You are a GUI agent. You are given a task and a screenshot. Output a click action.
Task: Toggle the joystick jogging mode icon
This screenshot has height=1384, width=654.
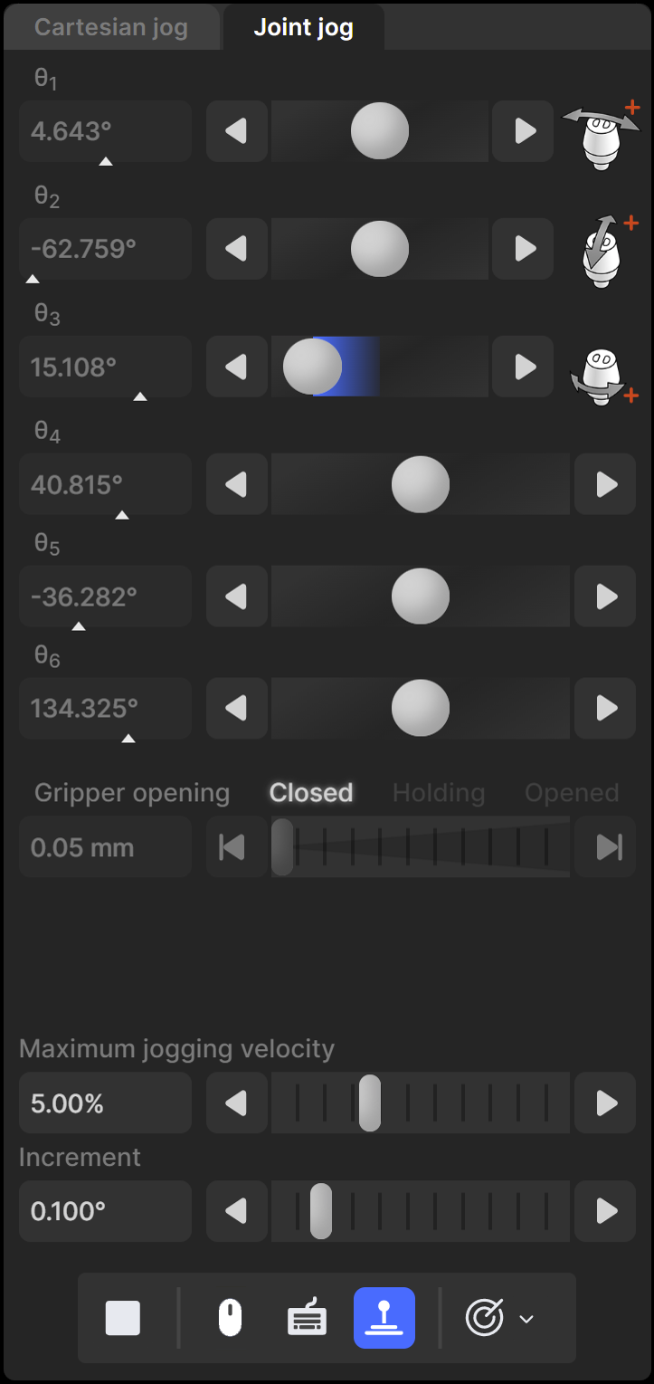point(384,1318)
